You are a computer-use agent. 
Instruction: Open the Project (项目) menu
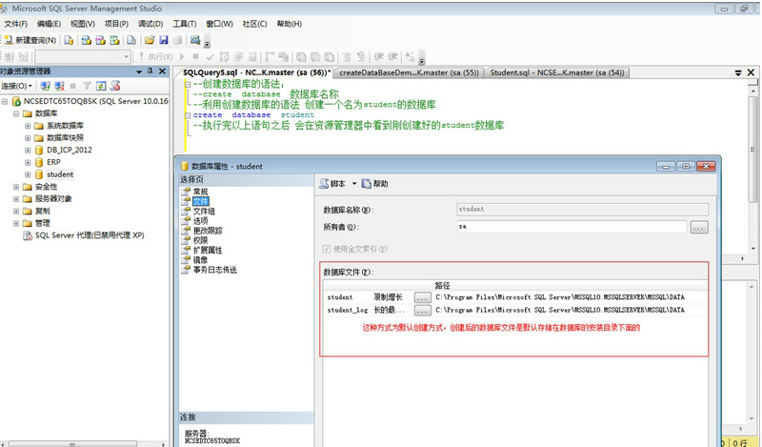coord(116,24)
